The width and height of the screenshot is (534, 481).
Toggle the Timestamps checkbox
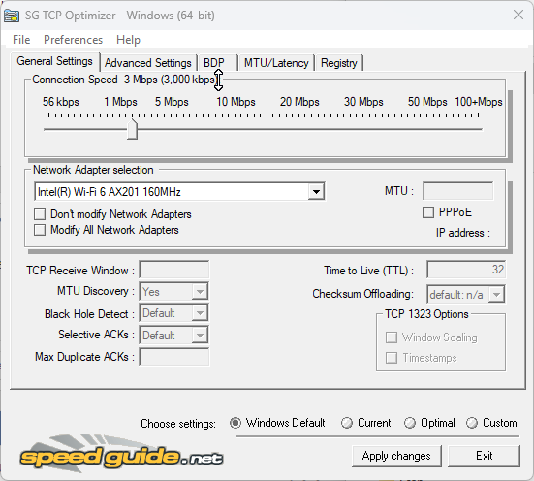coord(392,358)
